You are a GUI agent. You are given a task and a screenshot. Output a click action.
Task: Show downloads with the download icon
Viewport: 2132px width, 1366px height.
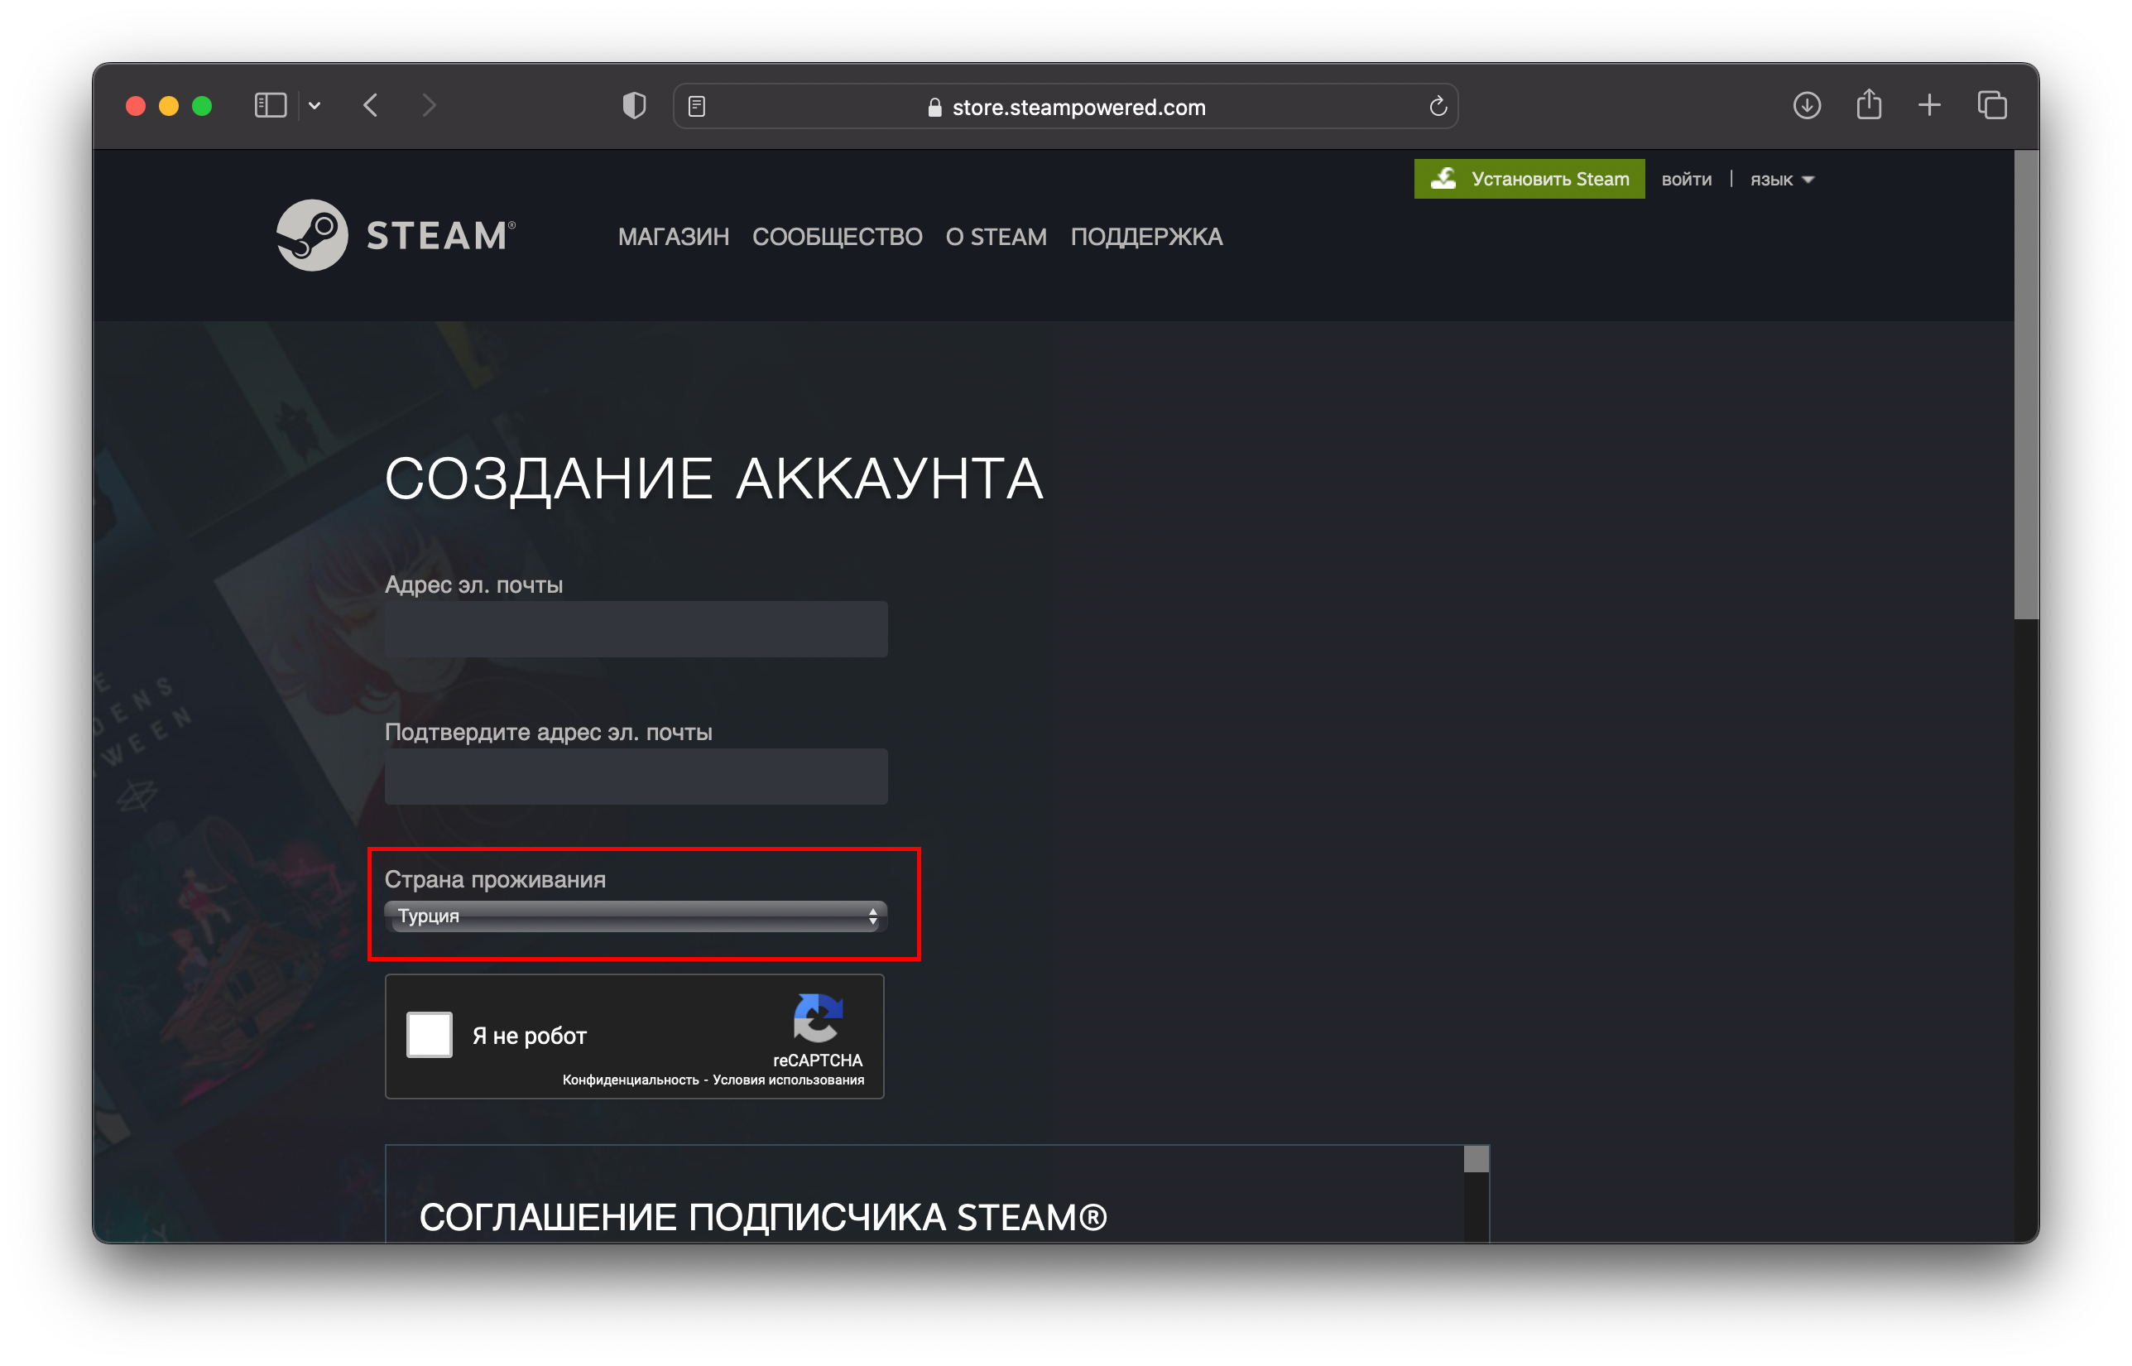1807,106
